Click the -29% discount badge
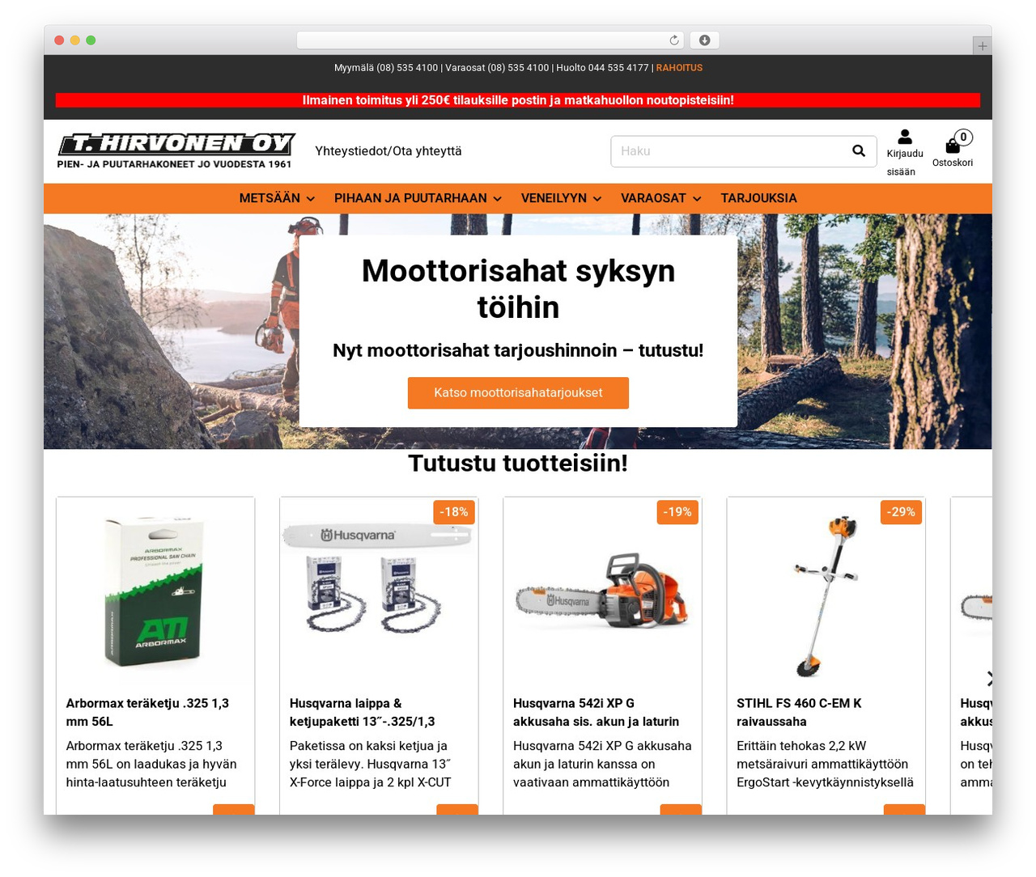 901,512
